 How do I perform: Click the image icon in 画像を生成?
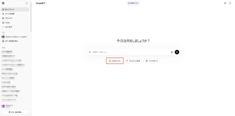(110, 61)
